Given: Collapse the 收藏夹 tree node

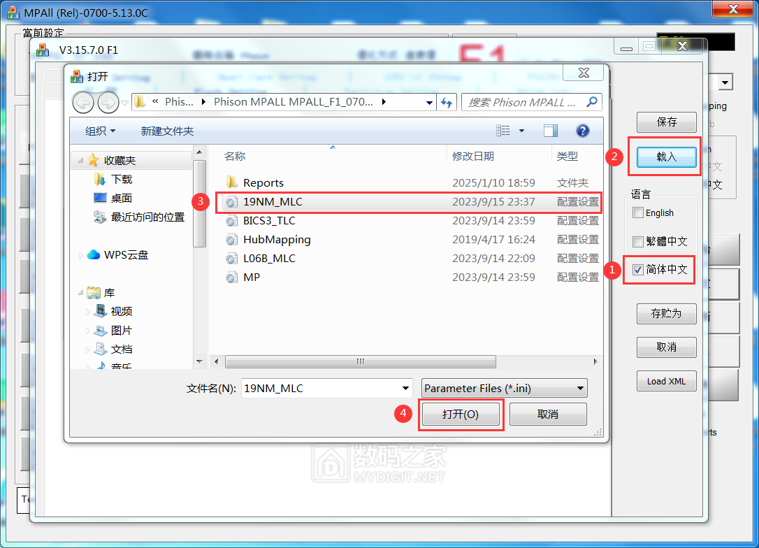Looking at the screenshot, I should click(x=80, y=160).
